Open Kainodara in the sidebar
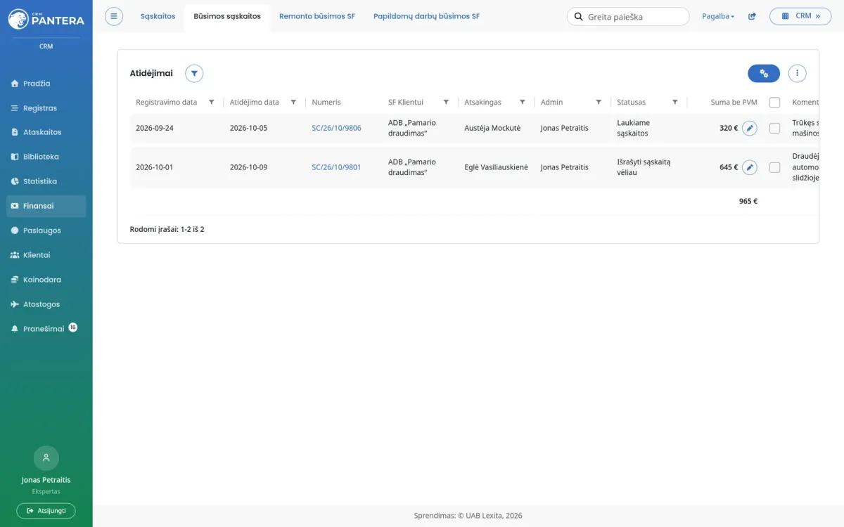 coord(46,280)
